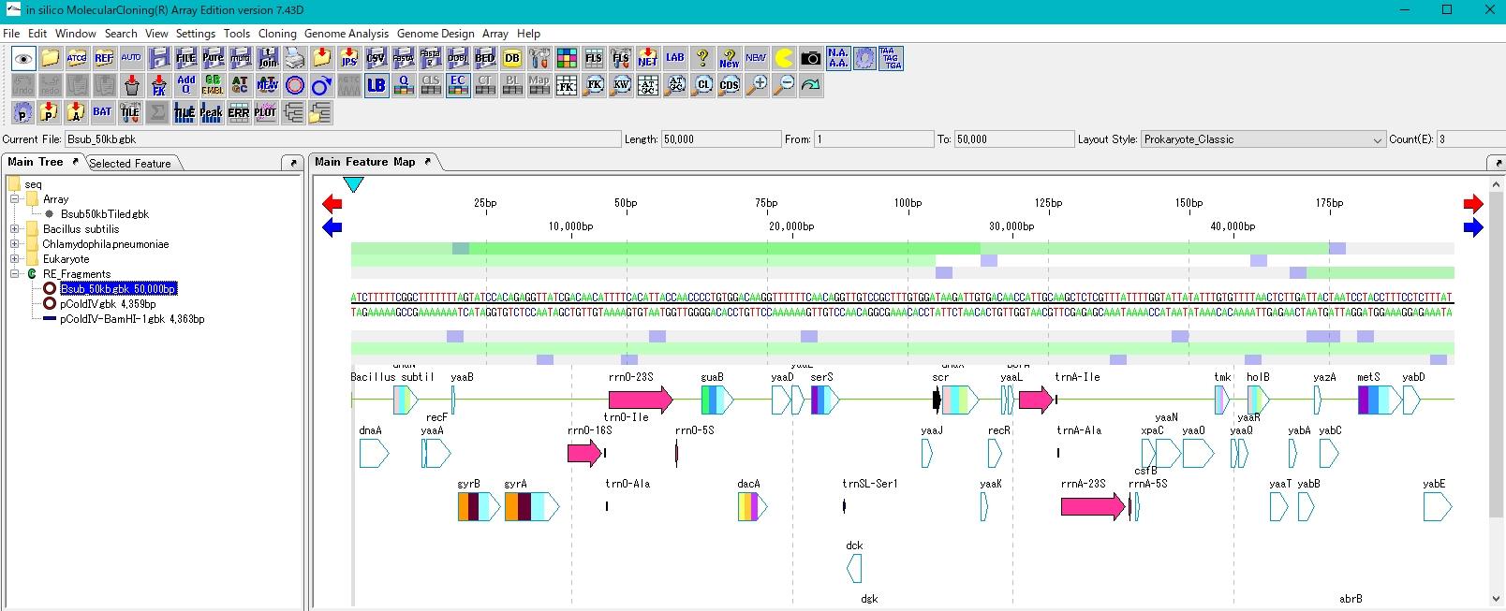The height and width of the screenshot is (611, 1506).
Task: Select pColdIV-BamHI-1.gbk tree item
Action: coord(132,319)
